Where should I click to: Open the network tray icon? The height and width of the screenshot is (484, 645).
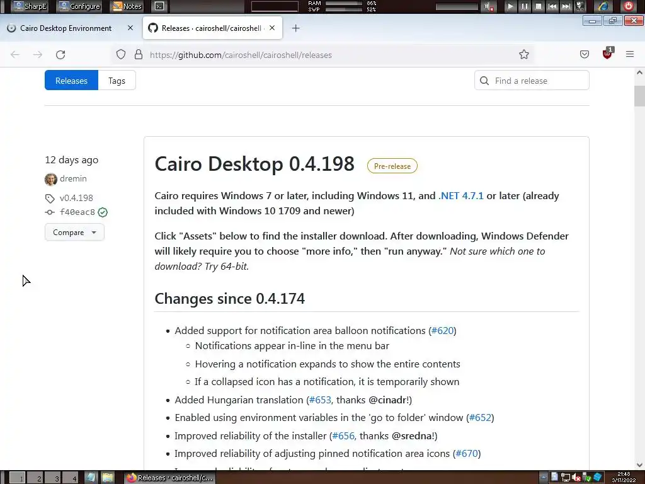[x=565, y=478]
